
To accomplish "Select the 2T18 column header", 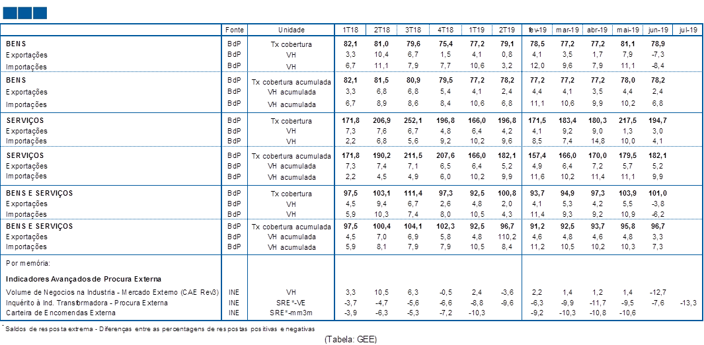I will point(381,30).
